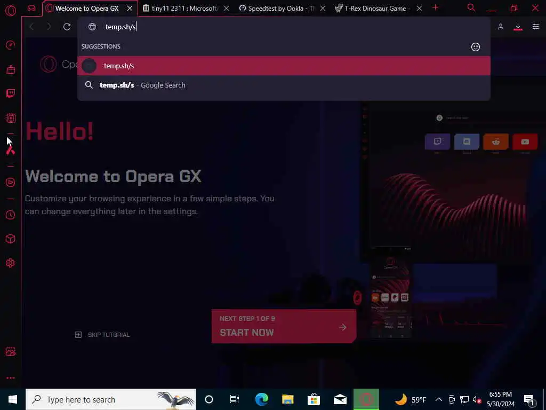Close the Welcome to Opera GX tab
Viewport: 546px width, 410px height.
point(130,9)
